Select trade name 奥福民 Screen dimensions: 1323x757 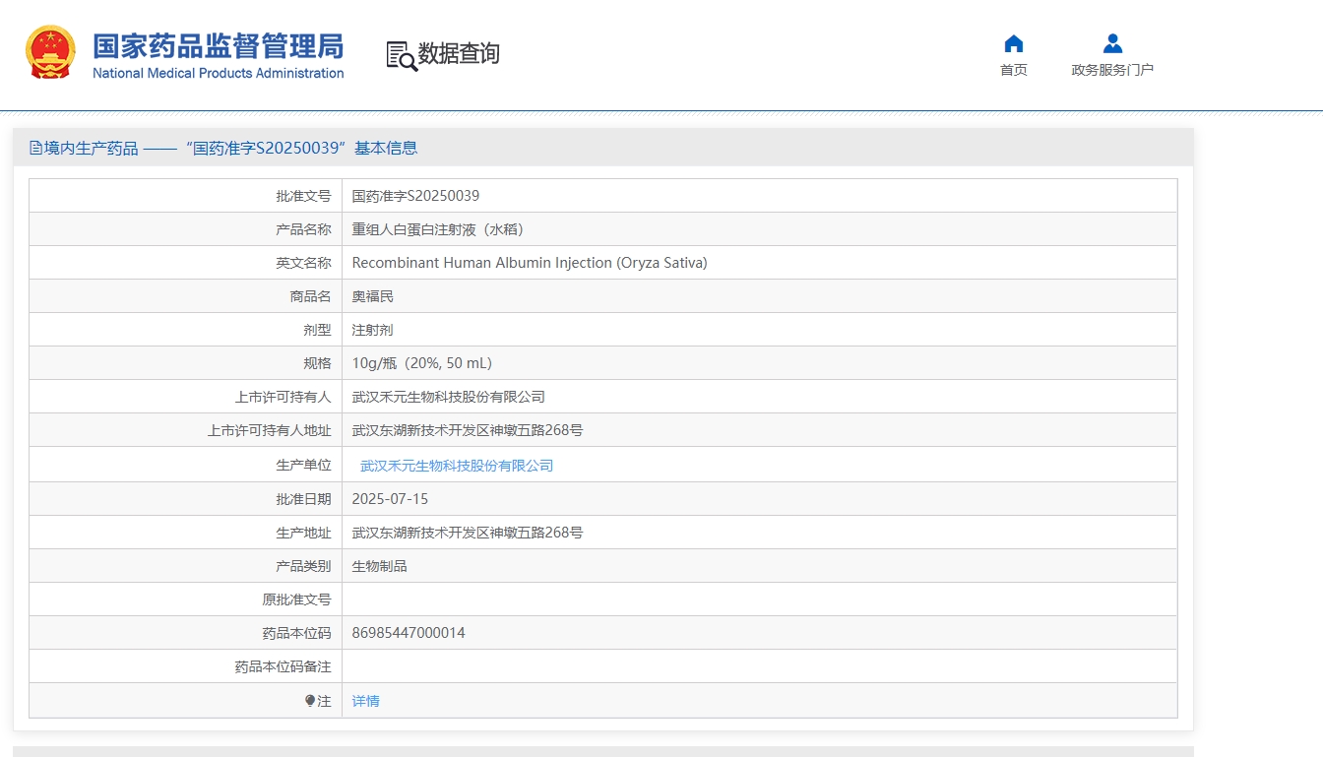point(373,296)
